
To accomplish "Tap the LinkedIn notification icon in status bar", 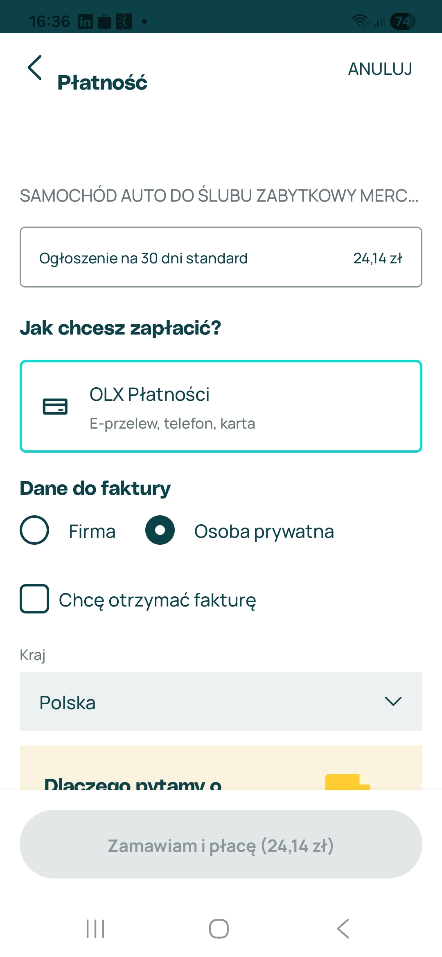I will pos(85,21).
